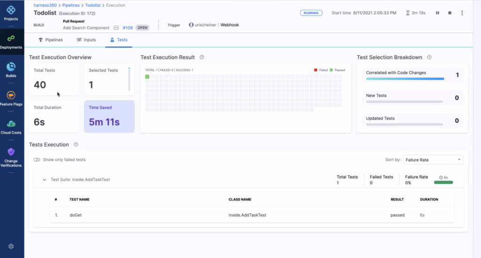Open the Change Verifications module

[11, 158]
